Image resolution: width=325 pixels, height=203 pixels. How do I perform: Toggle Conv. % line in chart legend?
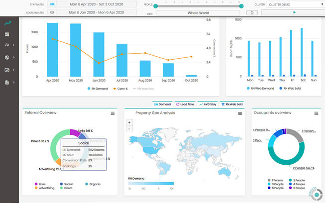(120, 89)
